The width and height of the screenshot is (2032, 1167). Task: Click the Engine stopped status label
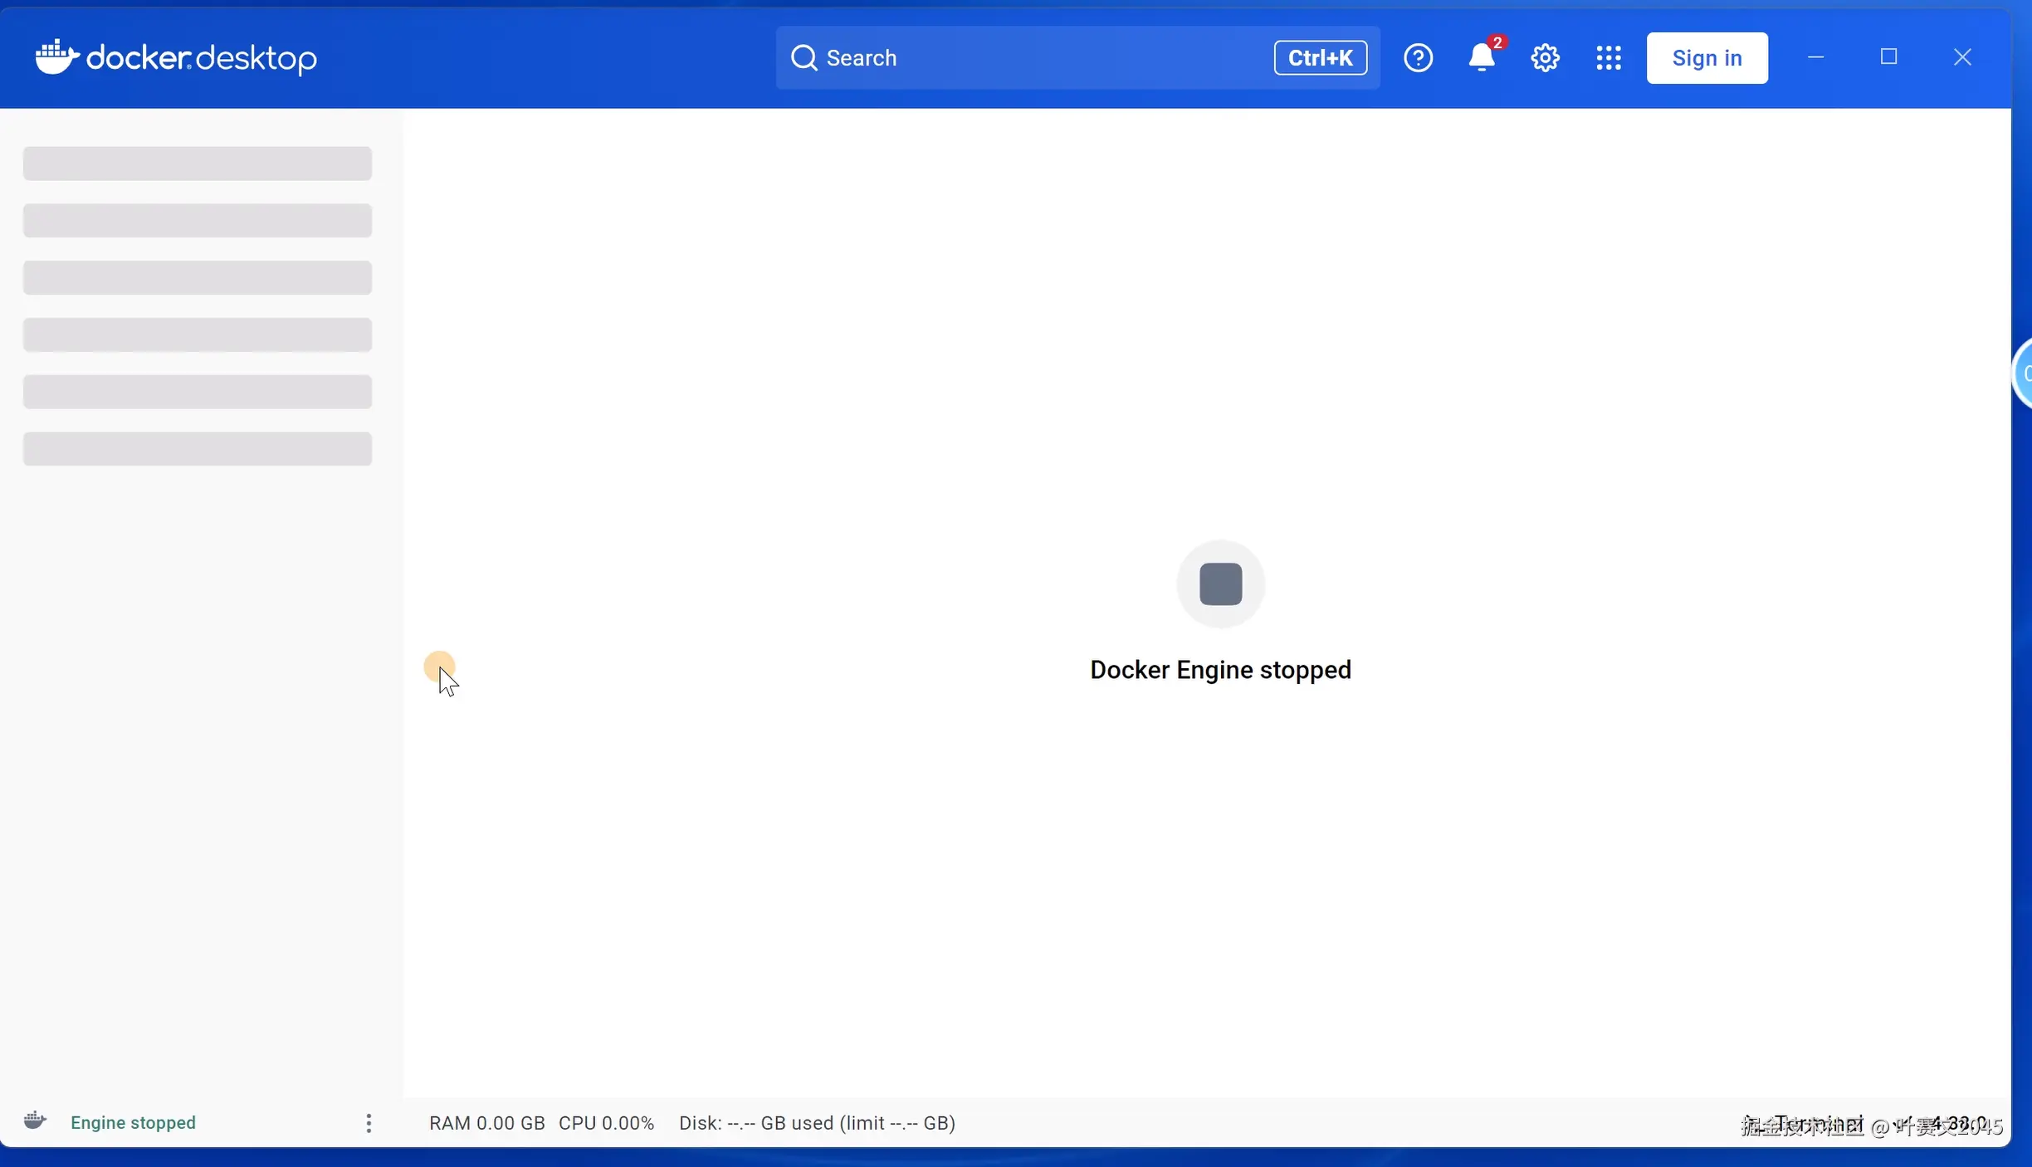tap(133, 1123)
